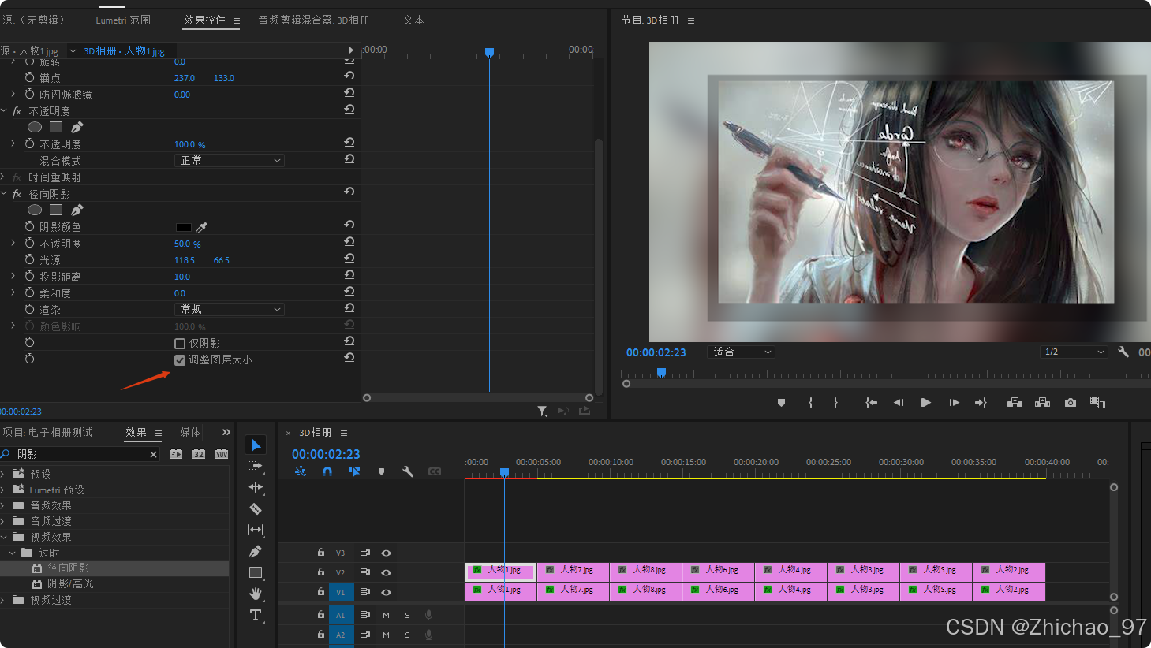The image size is (1151, 648).
Task: Click Go to Out point button
Action: 981,402
